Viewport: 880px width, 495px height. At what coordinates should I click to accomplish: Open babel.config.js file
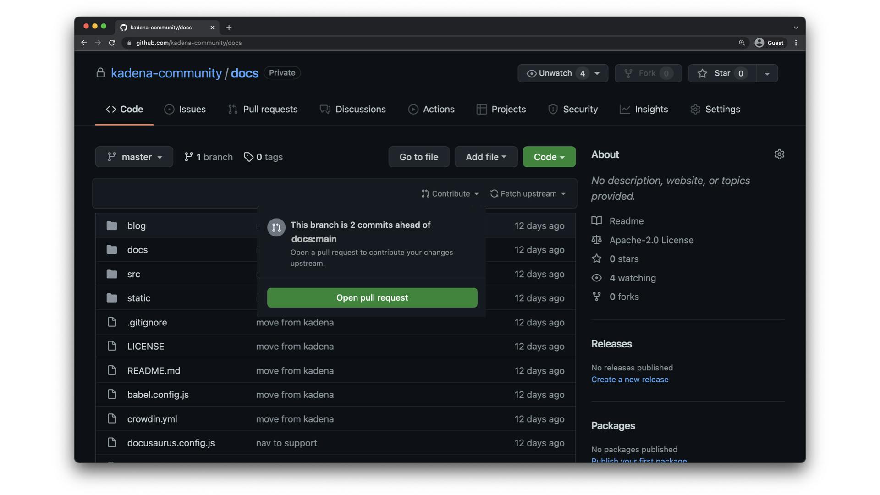[x=158, y=395]
